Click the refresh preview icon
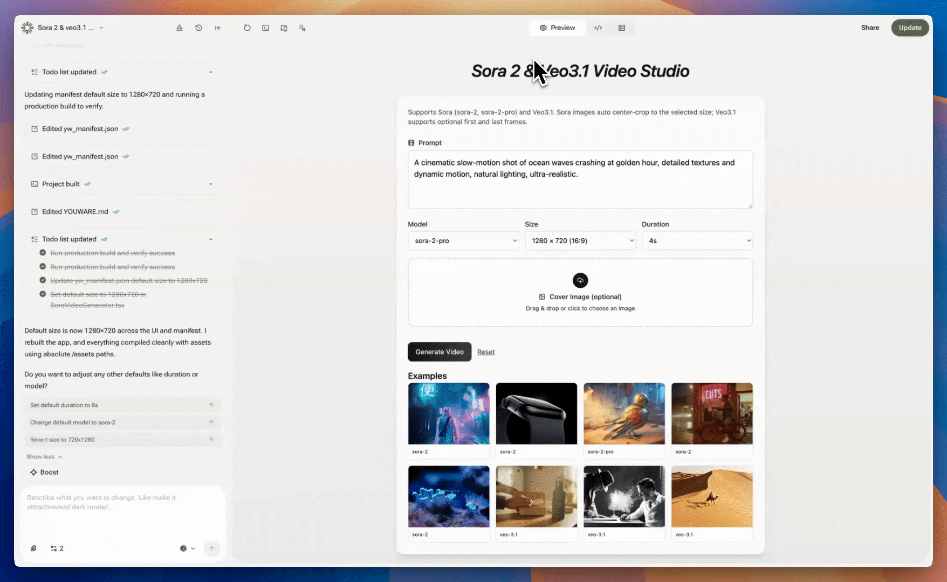Viewport: 947px width, 582px height. (x=248, y=27)
